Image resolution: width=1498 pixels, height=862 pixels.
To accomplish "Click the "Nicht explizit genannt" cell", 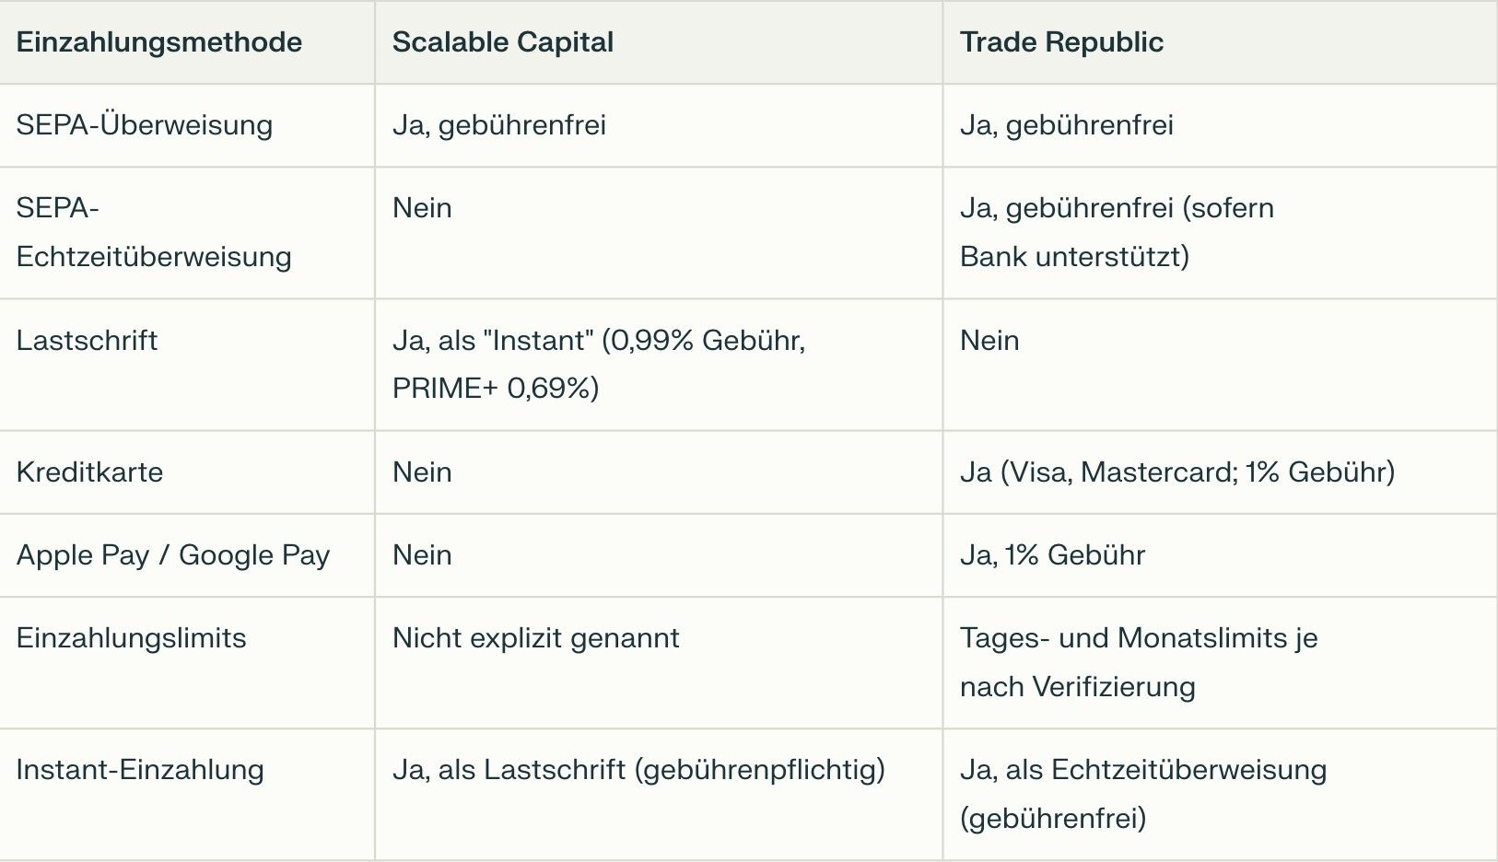I will (x=536, y=638).
